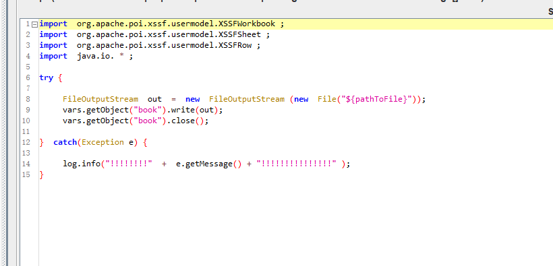Collapse the code fold marker on line 1
This screenshot has width=553, height=266.
point(34,24)
